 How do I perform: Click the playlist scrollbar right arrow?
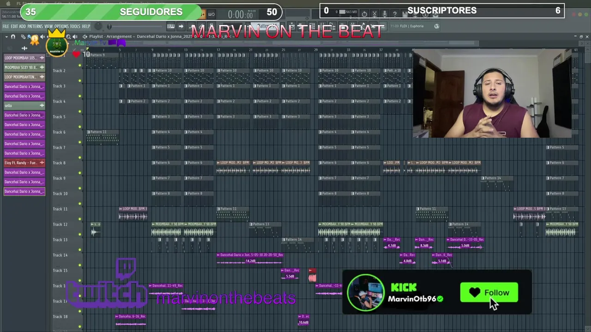581,43
